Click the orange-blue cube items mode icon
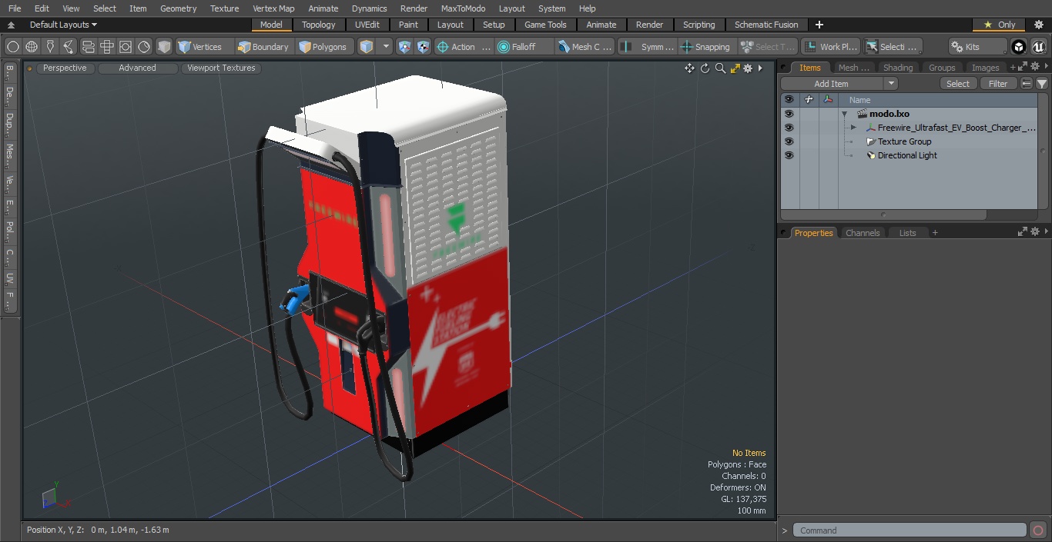 [x=367, y=47]
